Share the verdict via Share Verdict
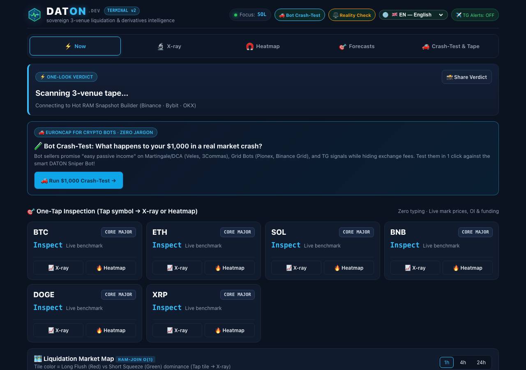The image size is (526, 370). pos(466,77)
